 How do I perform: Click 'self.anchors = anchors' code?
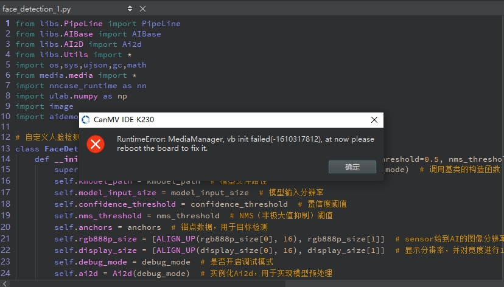click(107, 227)
